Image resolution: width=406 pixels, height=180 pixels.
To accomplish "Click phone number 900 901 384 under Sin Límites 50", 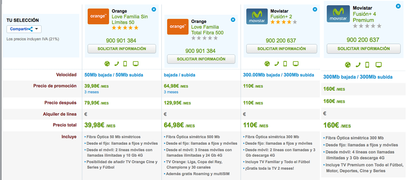I will pos(121,41).
